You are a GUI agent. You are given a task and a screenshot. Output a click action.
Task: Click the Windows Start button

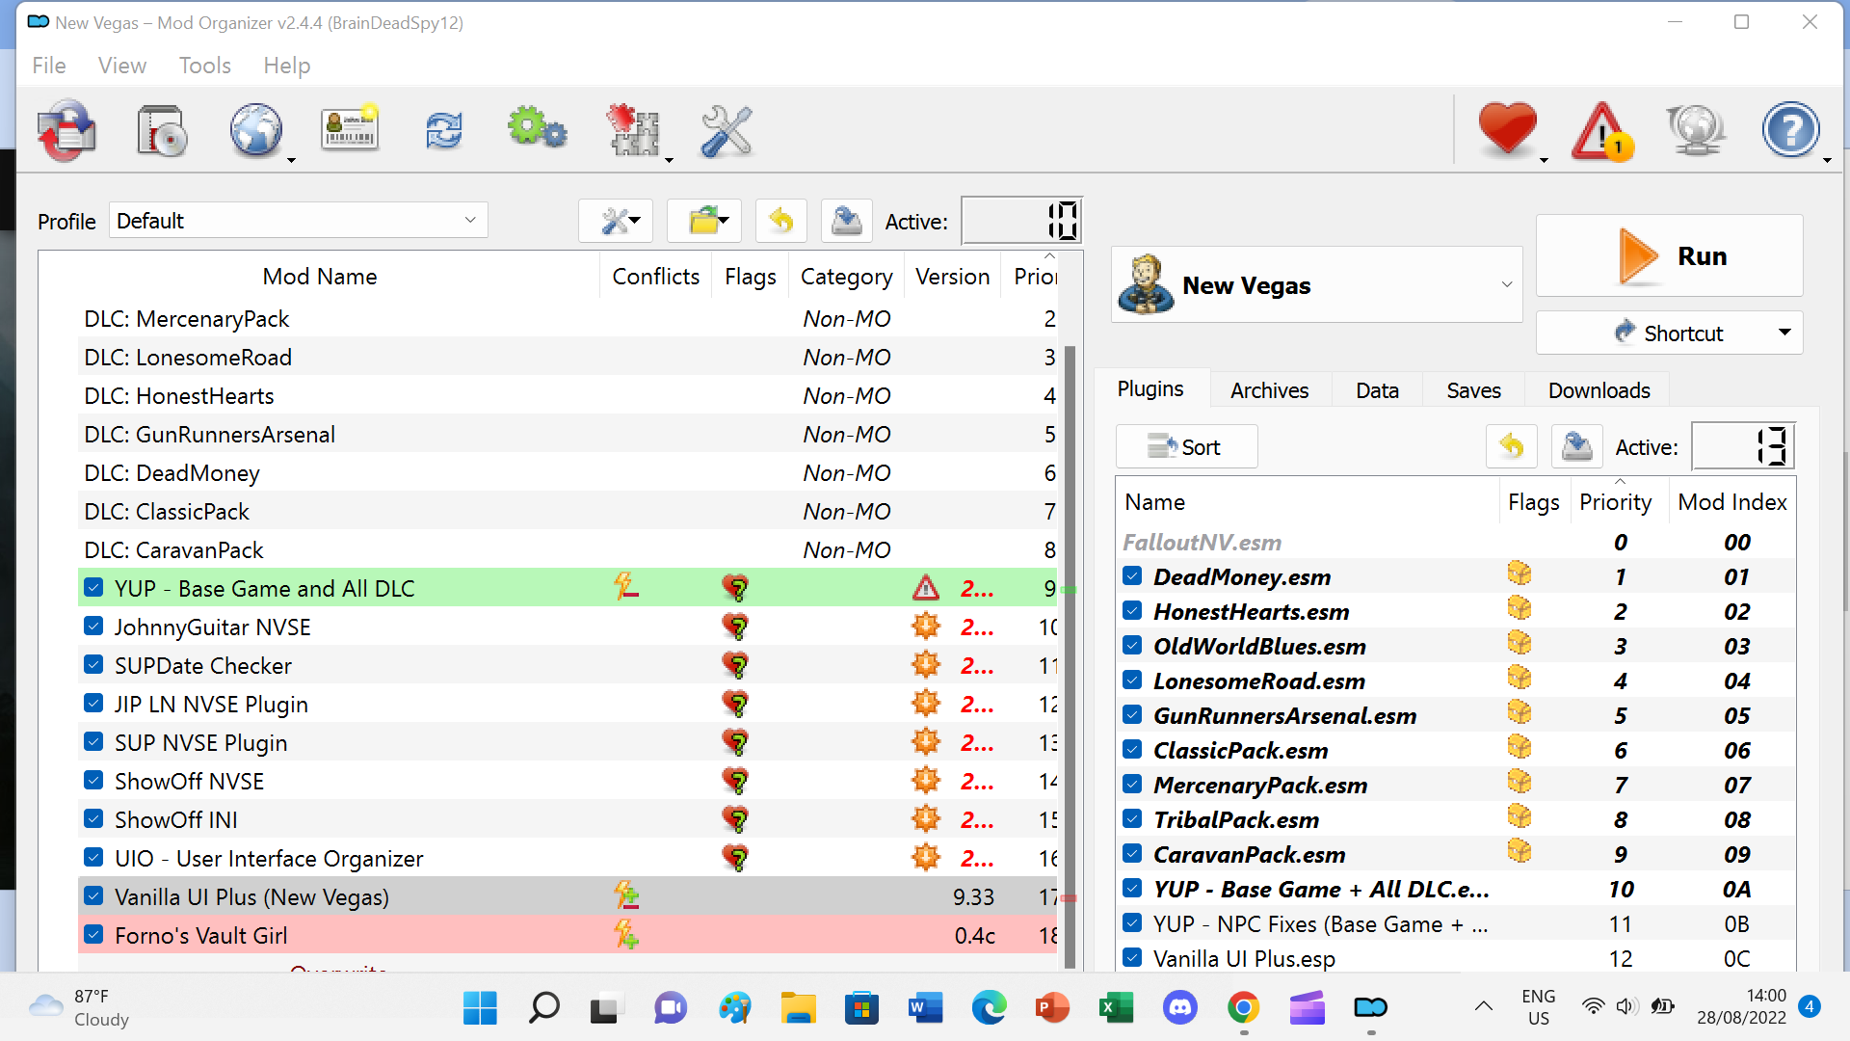pyautogui.click(x=480, y=1008)
